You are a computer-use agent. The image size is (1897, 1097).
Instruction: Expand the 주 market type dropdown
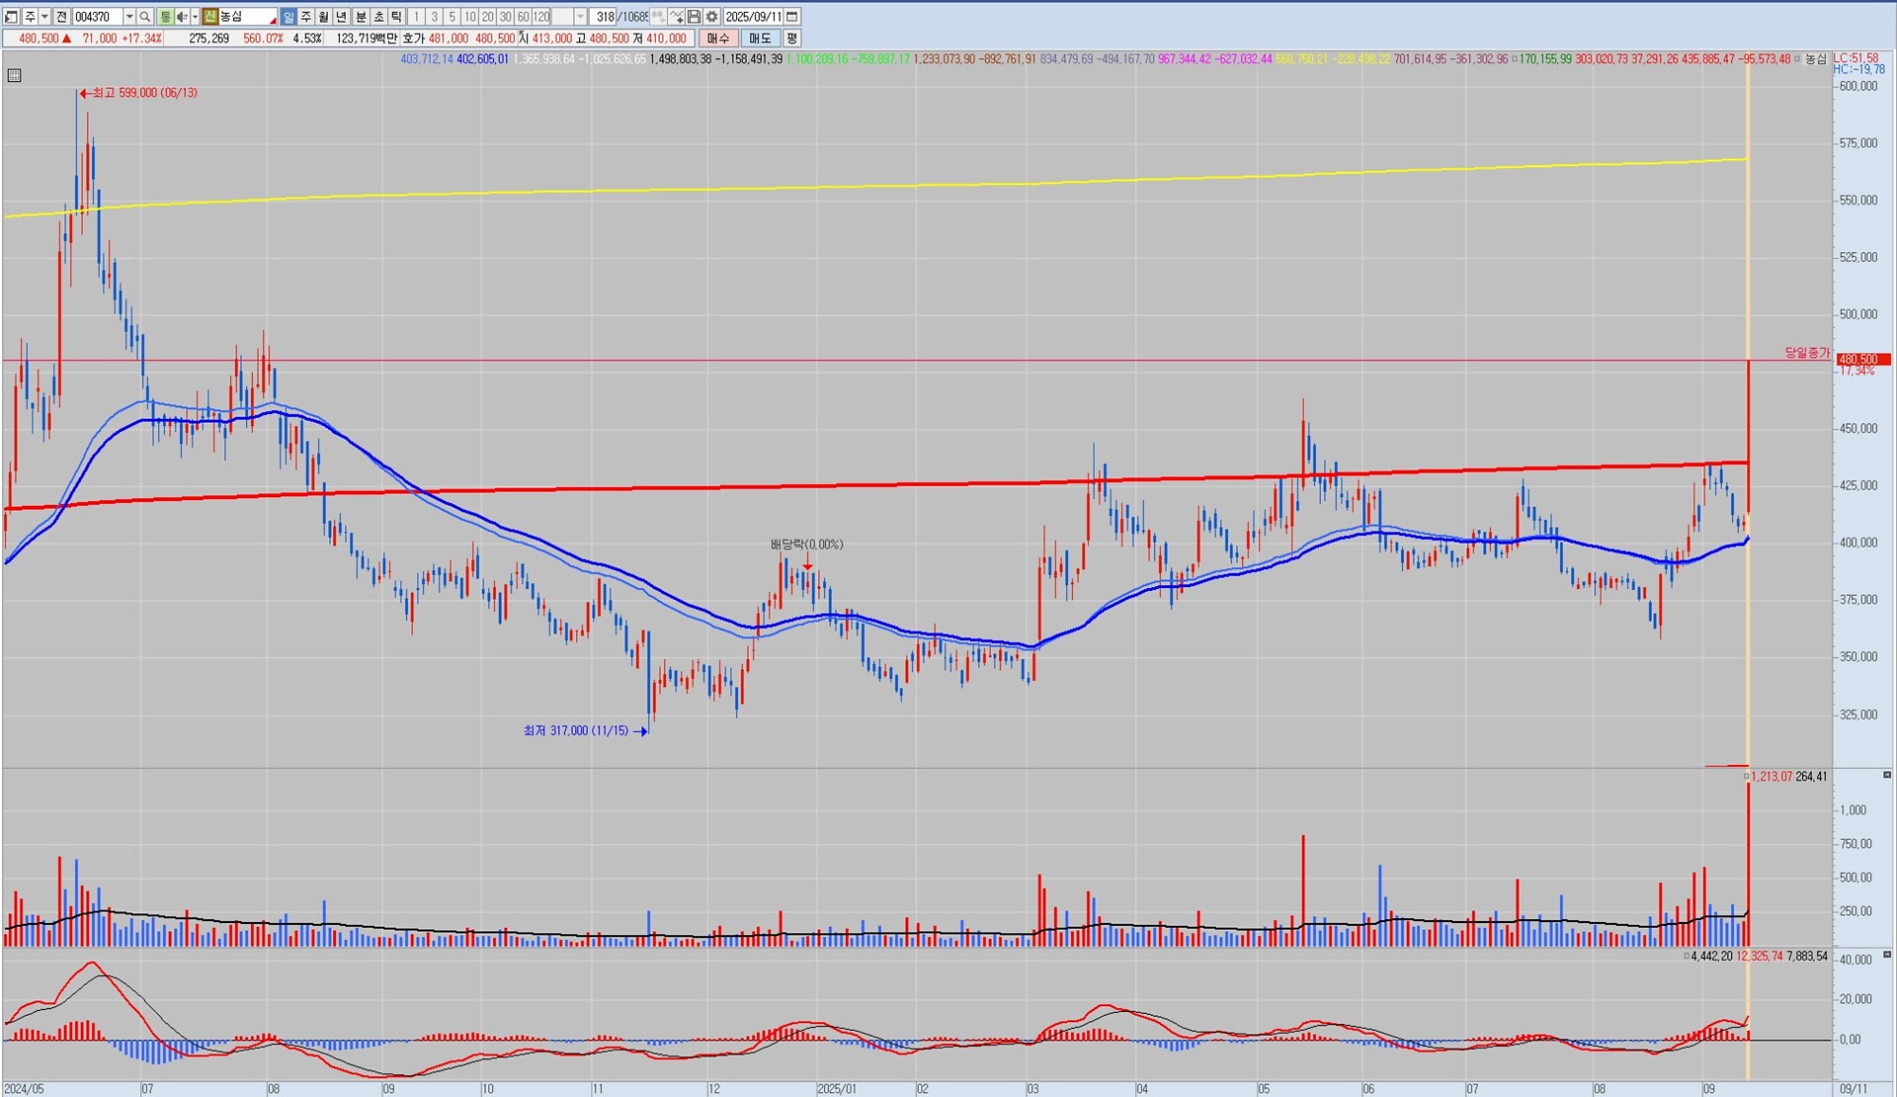click(x=44, y=17)
